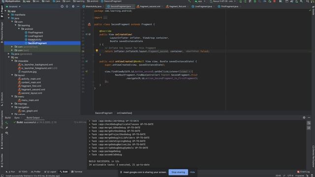Select the Build Output tab
Viewport: 315px width, 177px height.
click(33, 118)
